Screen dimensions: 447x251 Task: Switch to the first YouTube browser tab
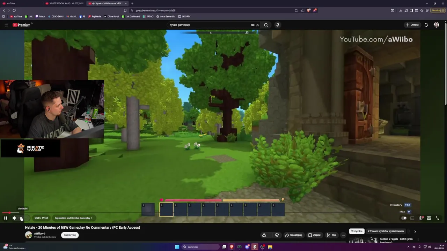tap(21, 3)
